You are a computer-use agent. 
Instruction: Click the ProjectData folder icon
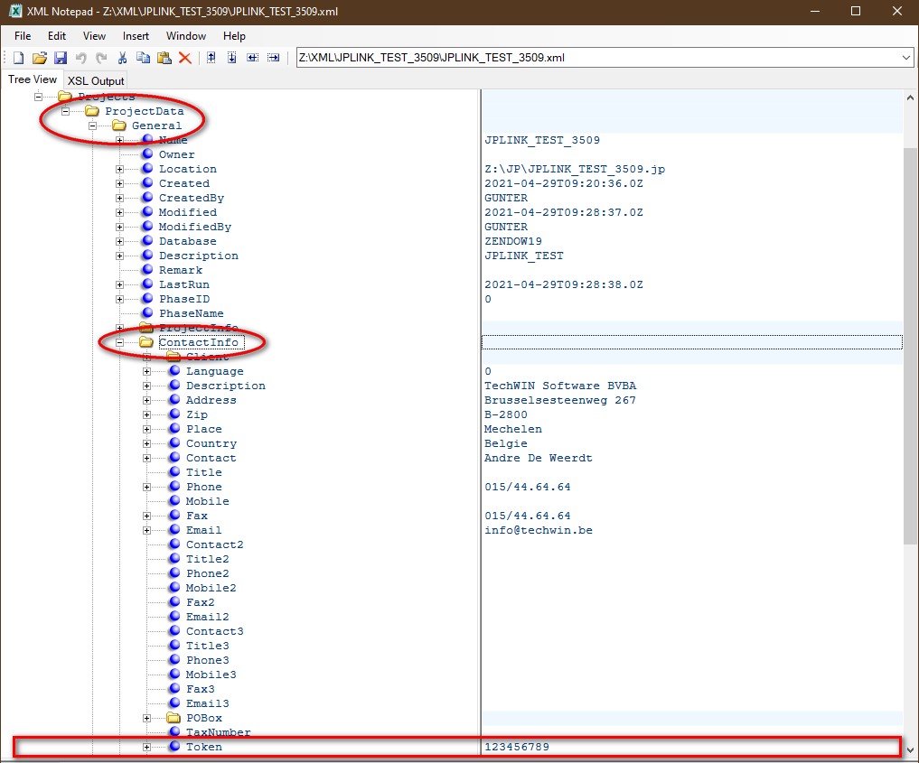pos(92,111)
